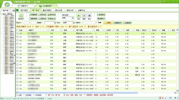Toggle the 点击、消费、展现、均价 columns checkbox

(64, 95)
